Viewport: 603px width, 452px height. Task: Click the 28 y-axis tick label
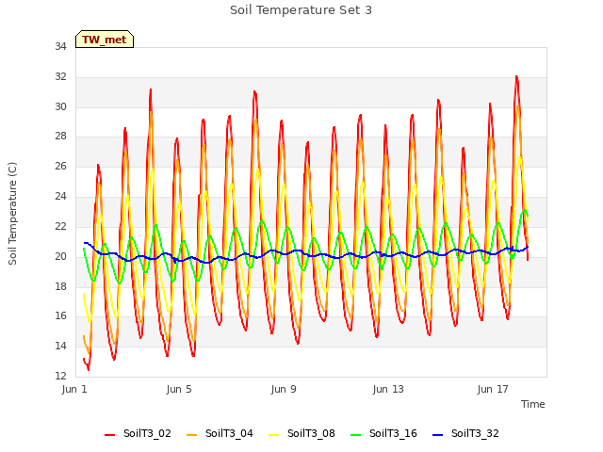pyautogui.click(x=60, y=137)
